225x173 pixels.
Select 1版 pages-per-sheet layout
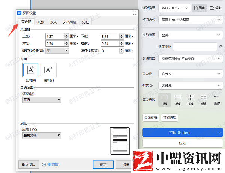[165, 100]
